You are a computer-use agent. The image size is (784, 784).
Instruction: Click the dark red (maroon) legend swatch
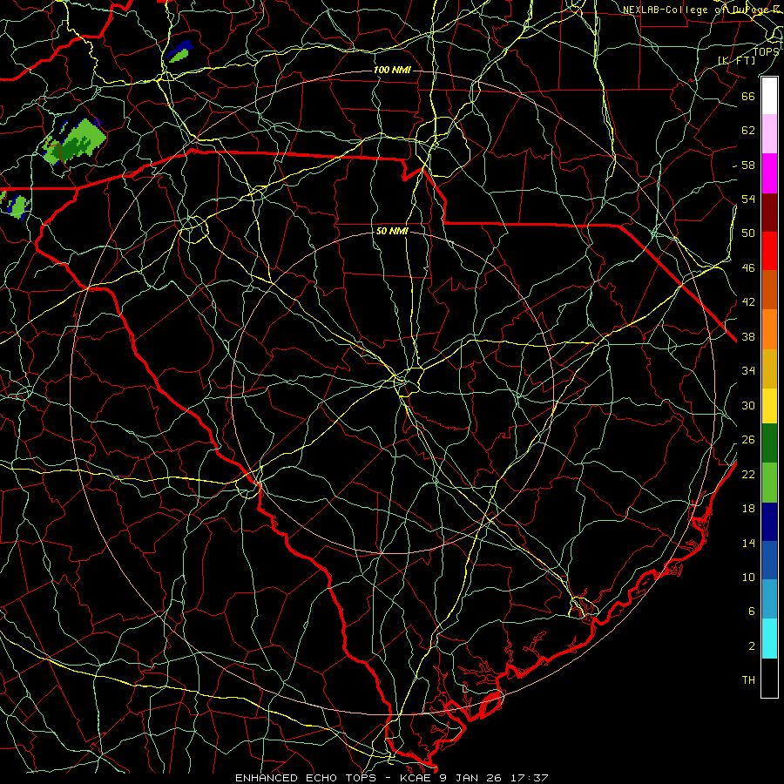[769, 213]
